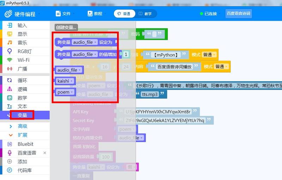Open the Wi-Fi category icon
282x180 pixels.
click(x=10, y=60)
